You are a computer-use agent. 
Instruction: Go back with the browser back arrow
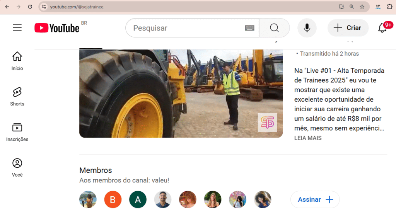[x=7, y=7]
